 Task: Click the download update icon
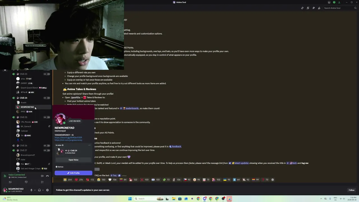[x=339, y=2]
